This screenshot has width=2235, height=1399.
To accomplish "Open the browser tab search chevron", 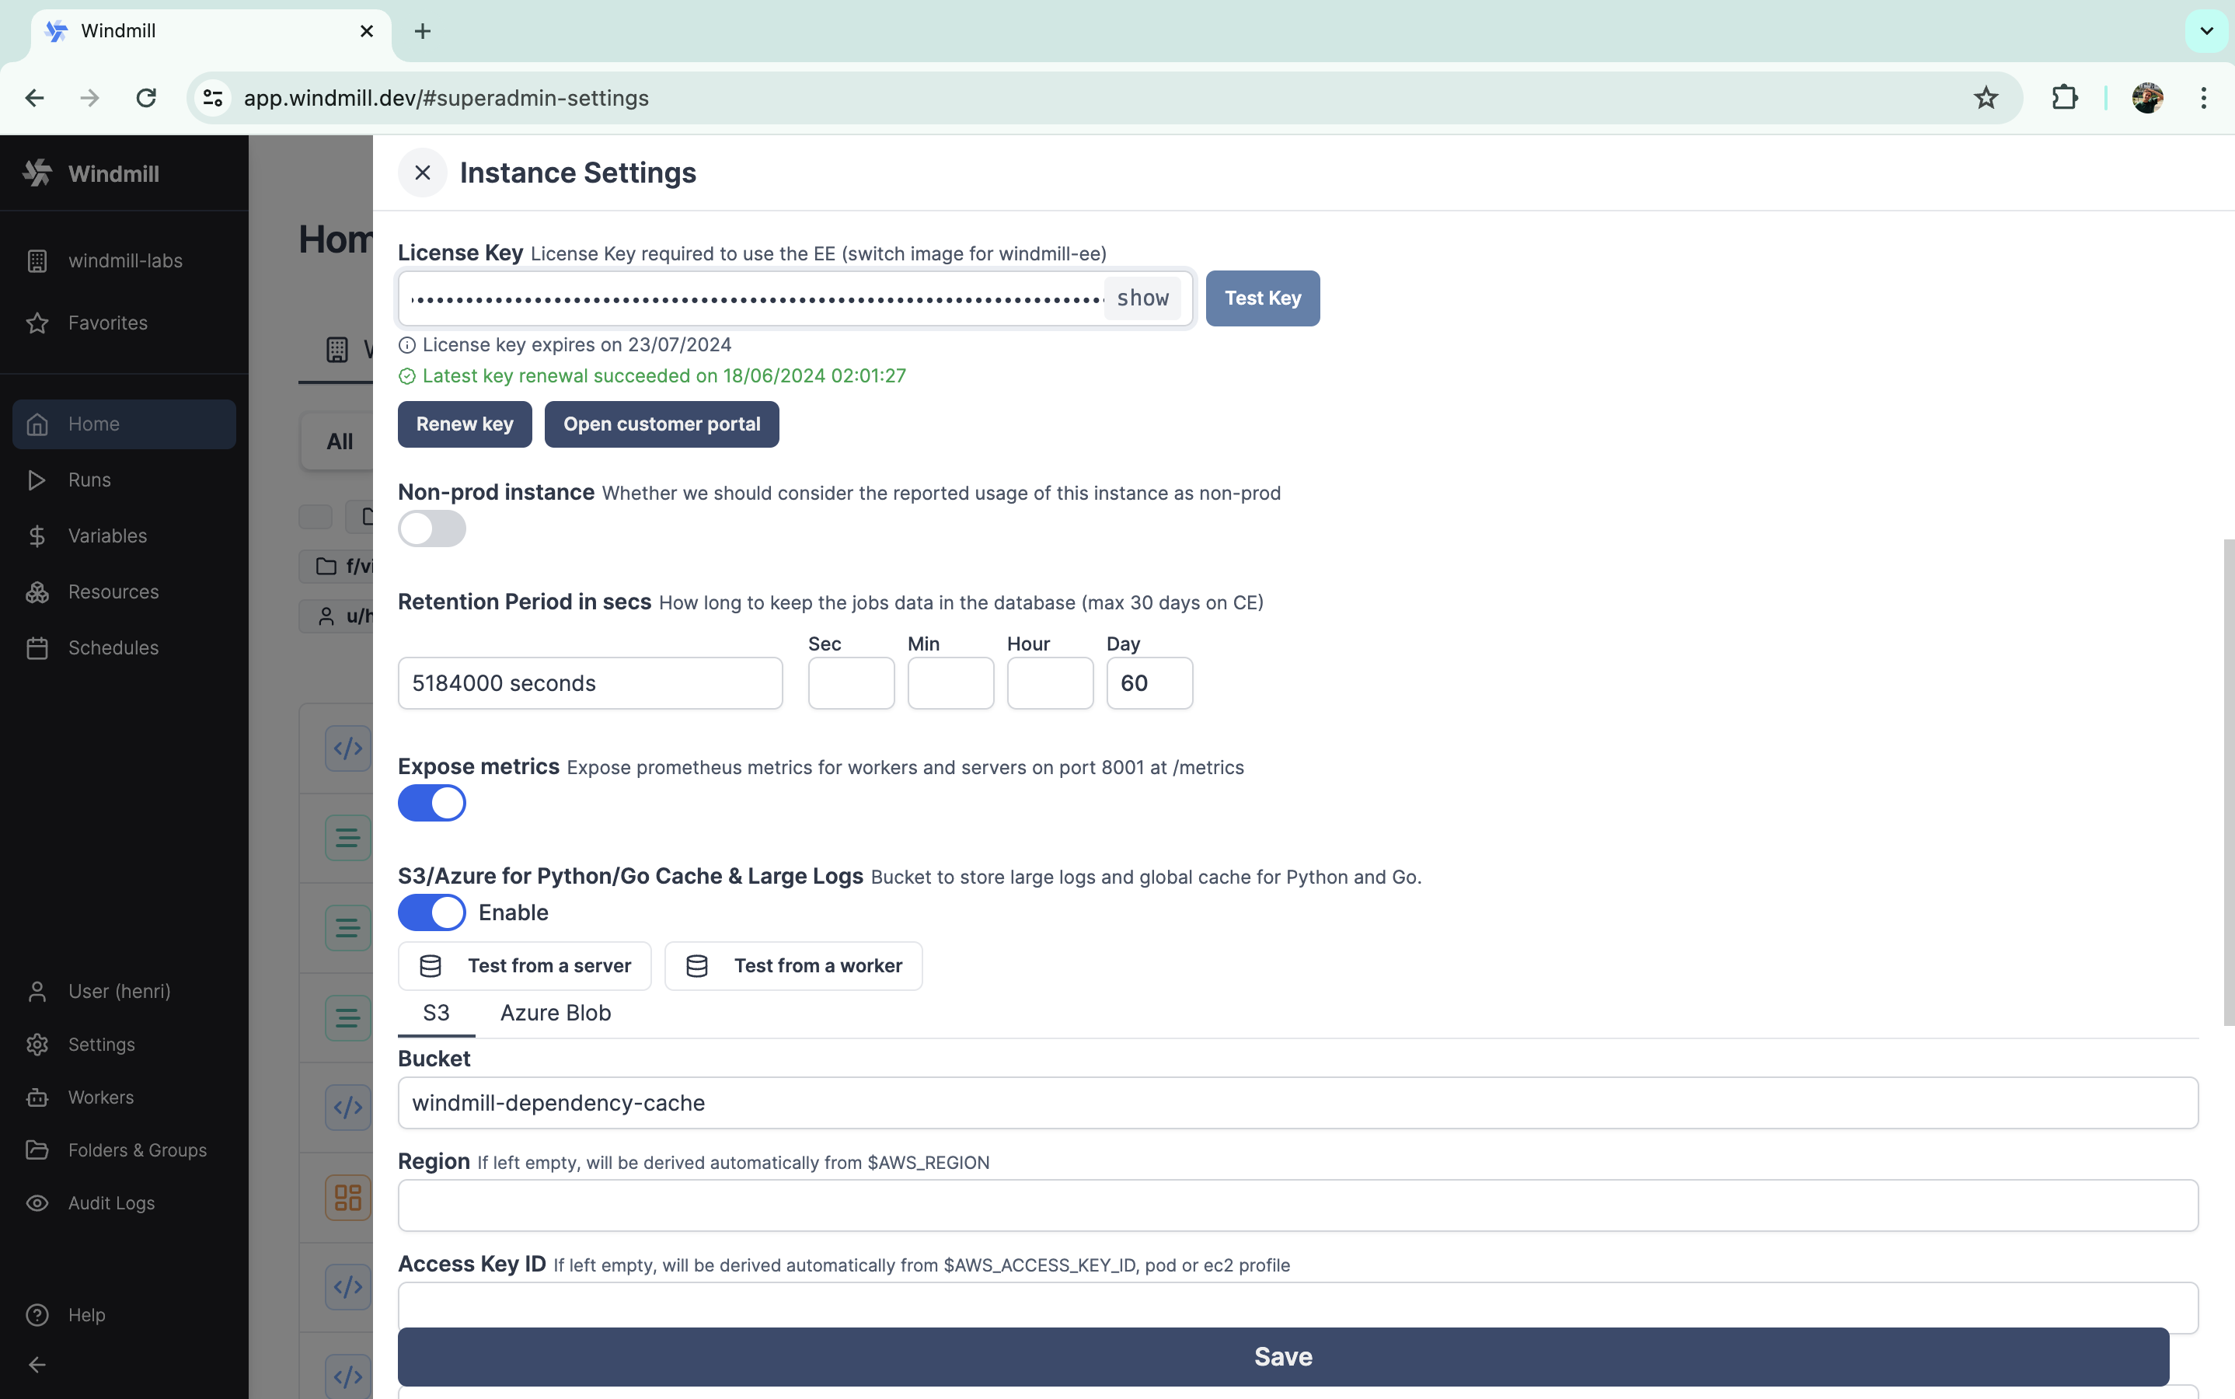I will pyautogui.click(x=2205, y=30).
